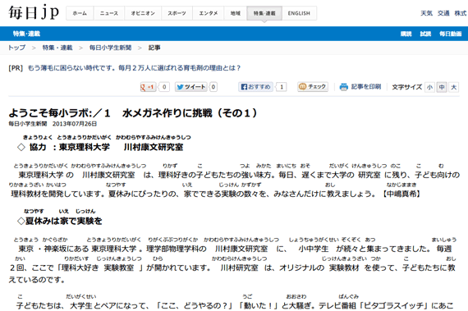This screenshot has height=311, width=468.
Task: Open the 地域 navigation tab
Action: 235,13
